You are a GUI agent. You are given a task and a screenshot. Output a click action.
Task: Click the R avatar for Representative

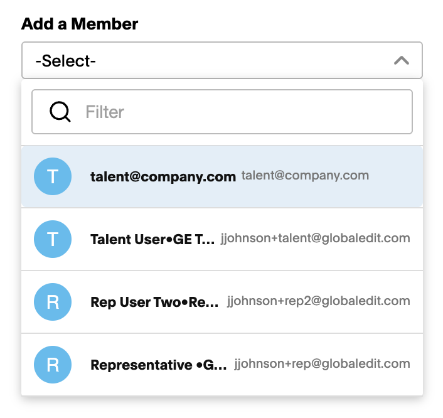click(53, 365)
